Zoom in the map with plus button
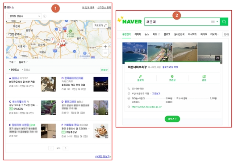This screenshot has width=234, height=161. point(105,47)
